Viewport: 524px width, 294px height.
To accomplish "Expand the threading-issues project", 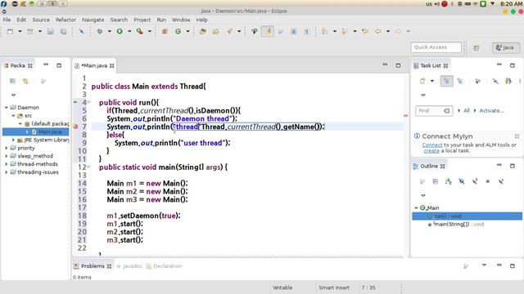I will click(x=7, y=172).
